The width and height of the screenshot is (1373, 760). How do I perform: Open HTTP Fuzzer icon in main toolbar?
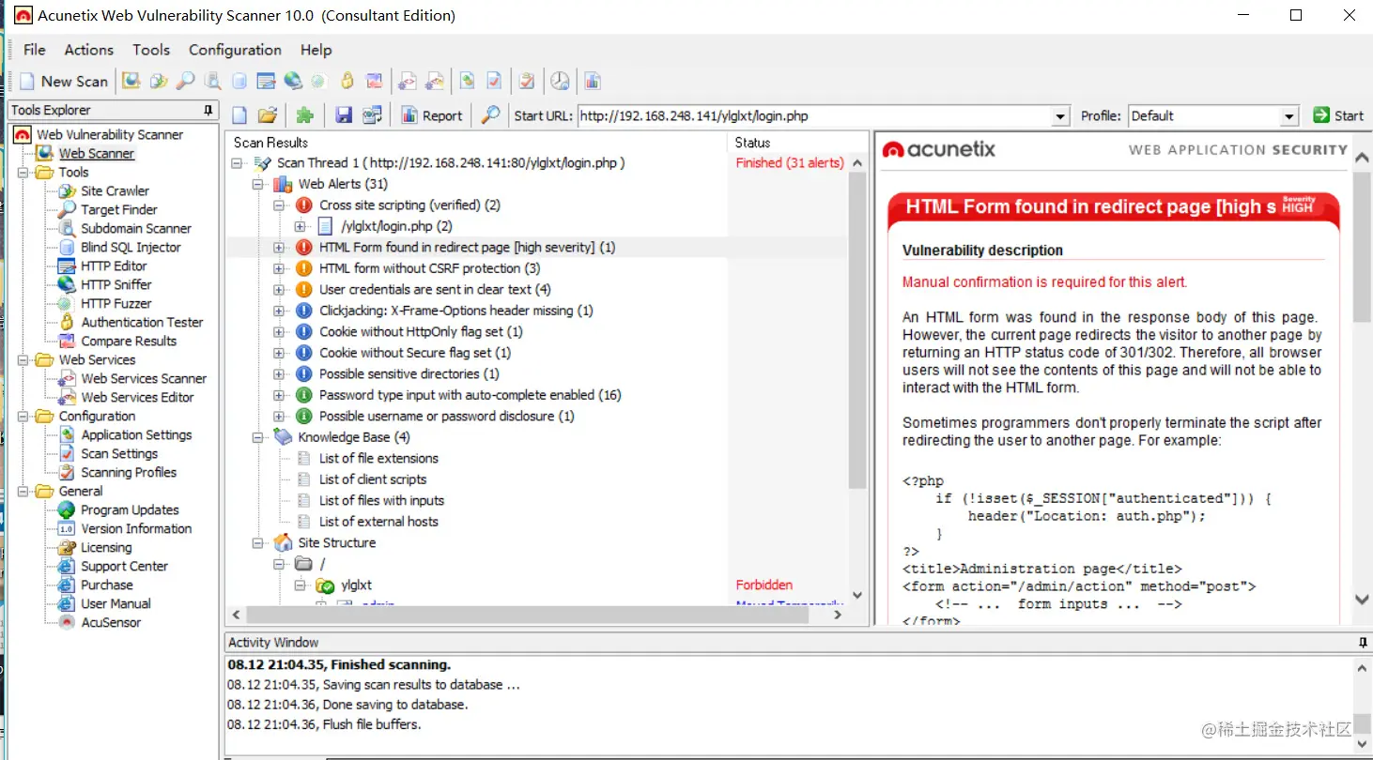[x=318, y=82]
